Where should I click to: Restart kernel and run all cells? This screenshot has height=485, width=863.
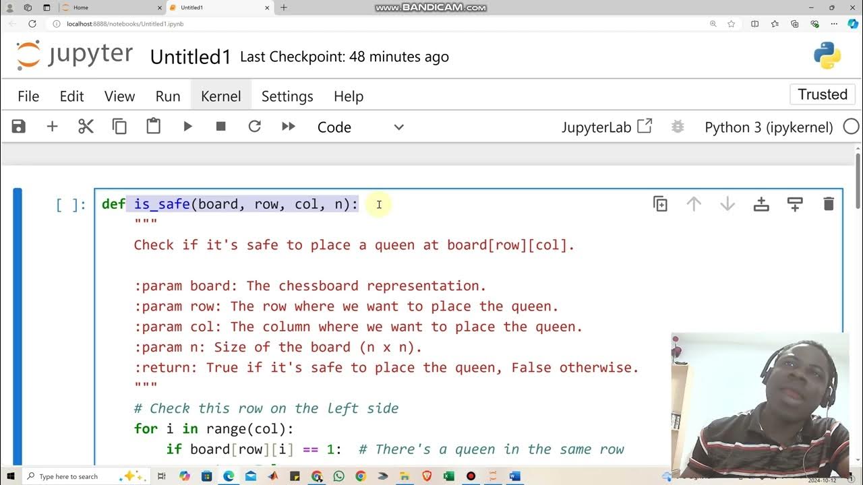289,127
